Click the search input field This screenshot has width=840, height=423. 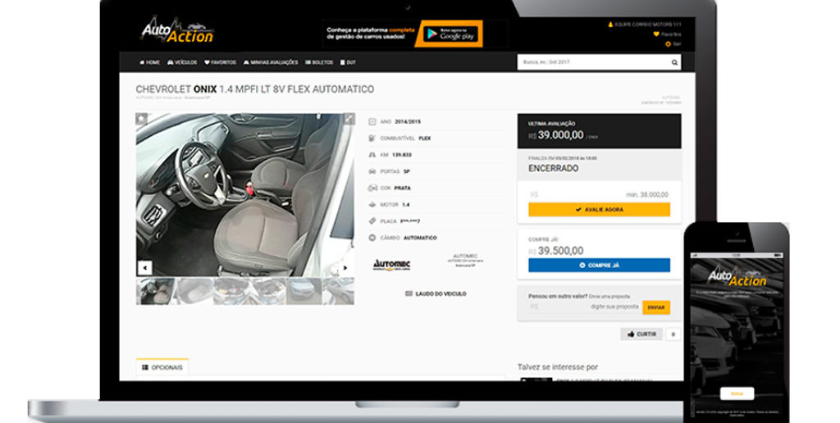(x=592, y=62)
